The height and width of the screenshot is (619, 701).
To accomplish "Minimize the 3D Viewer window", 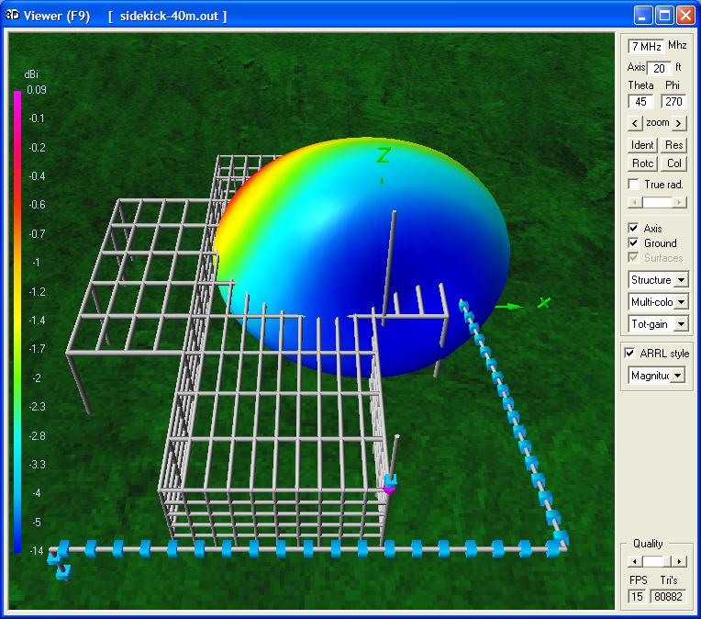I will [642, 16].
